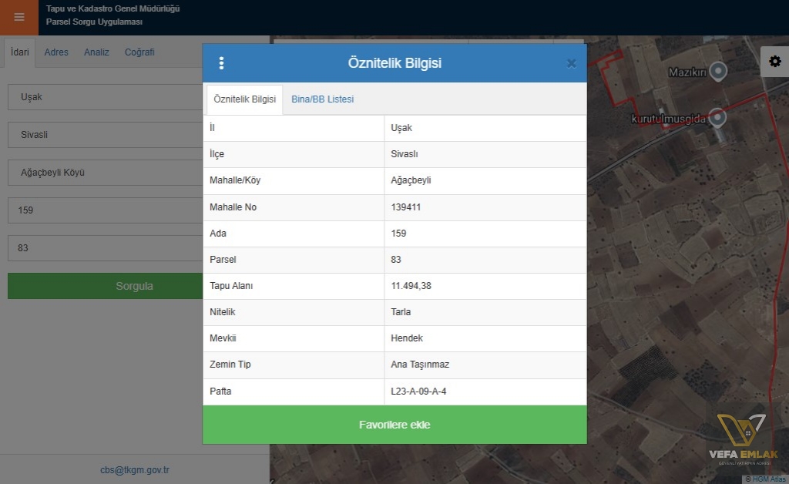
Task: Select the Mahalle/Köy value Ağaçbeyli
Action: pos(411,180)
